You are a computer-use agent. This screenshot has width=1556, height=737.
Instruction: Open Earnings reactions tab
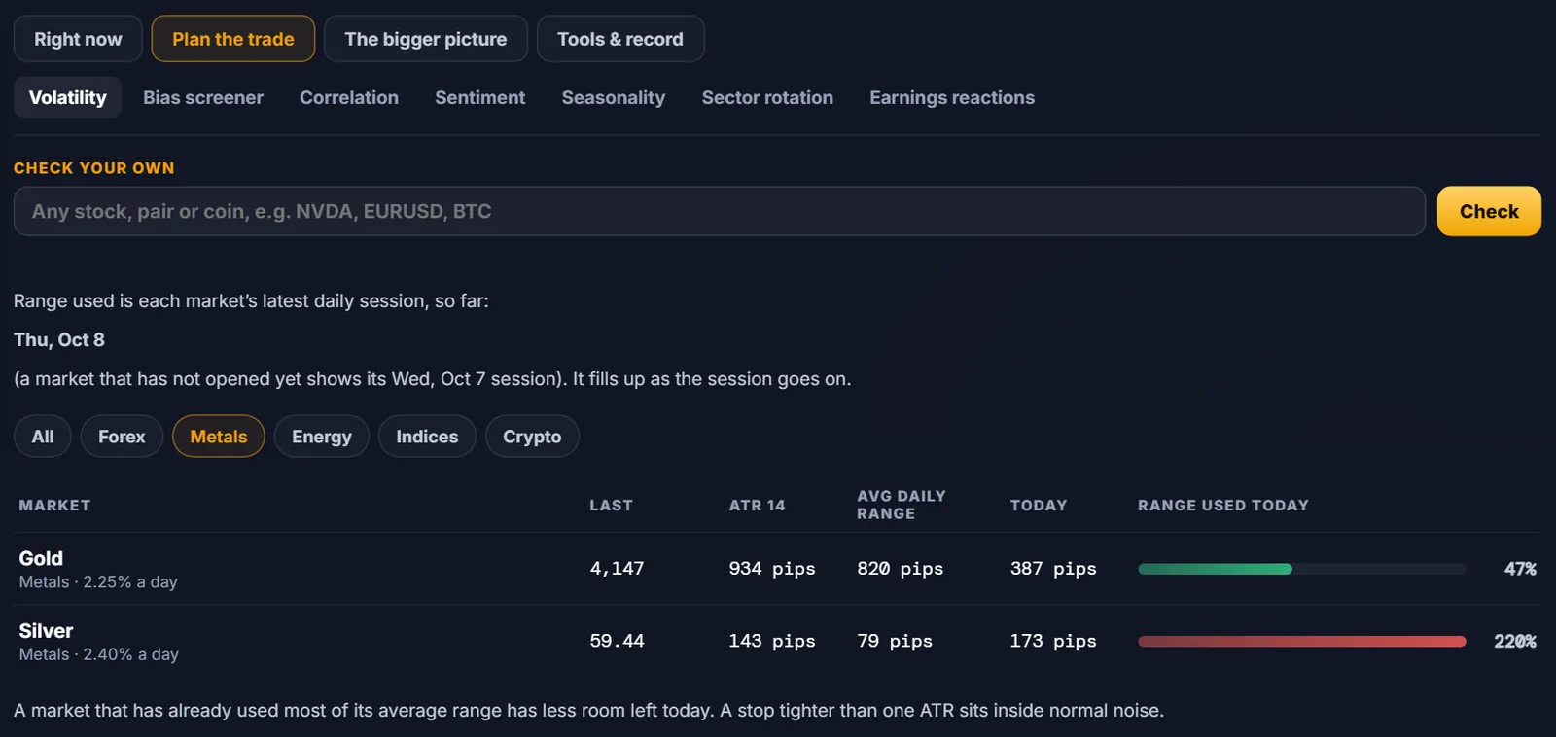(x=952, y=97)
